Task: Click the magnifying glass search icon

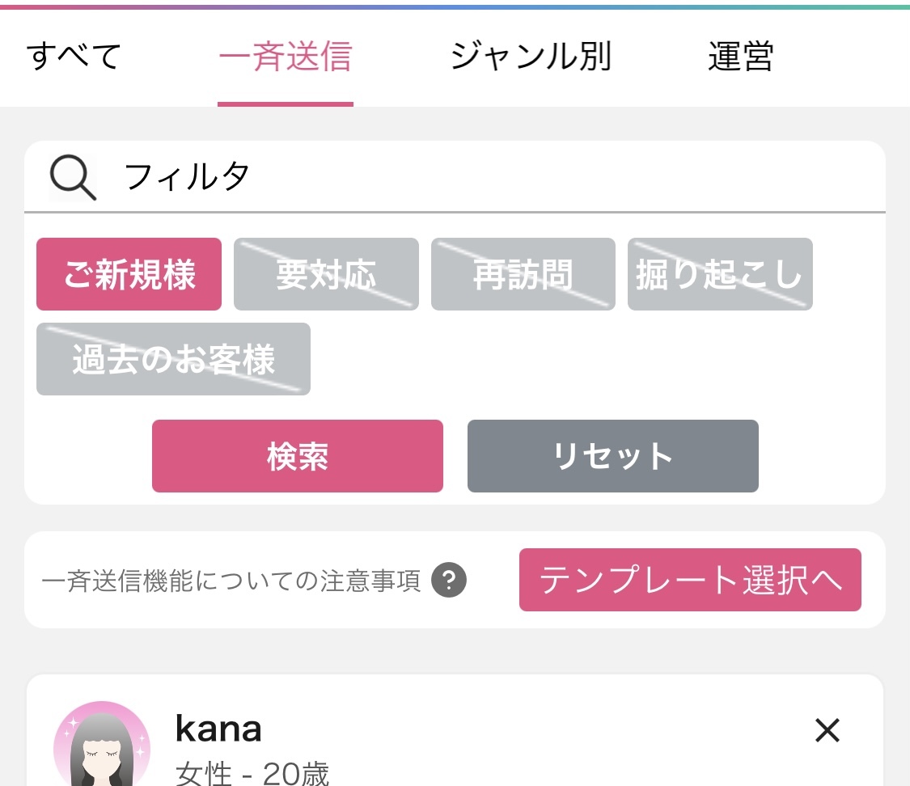Action: (x=73, y=177)
